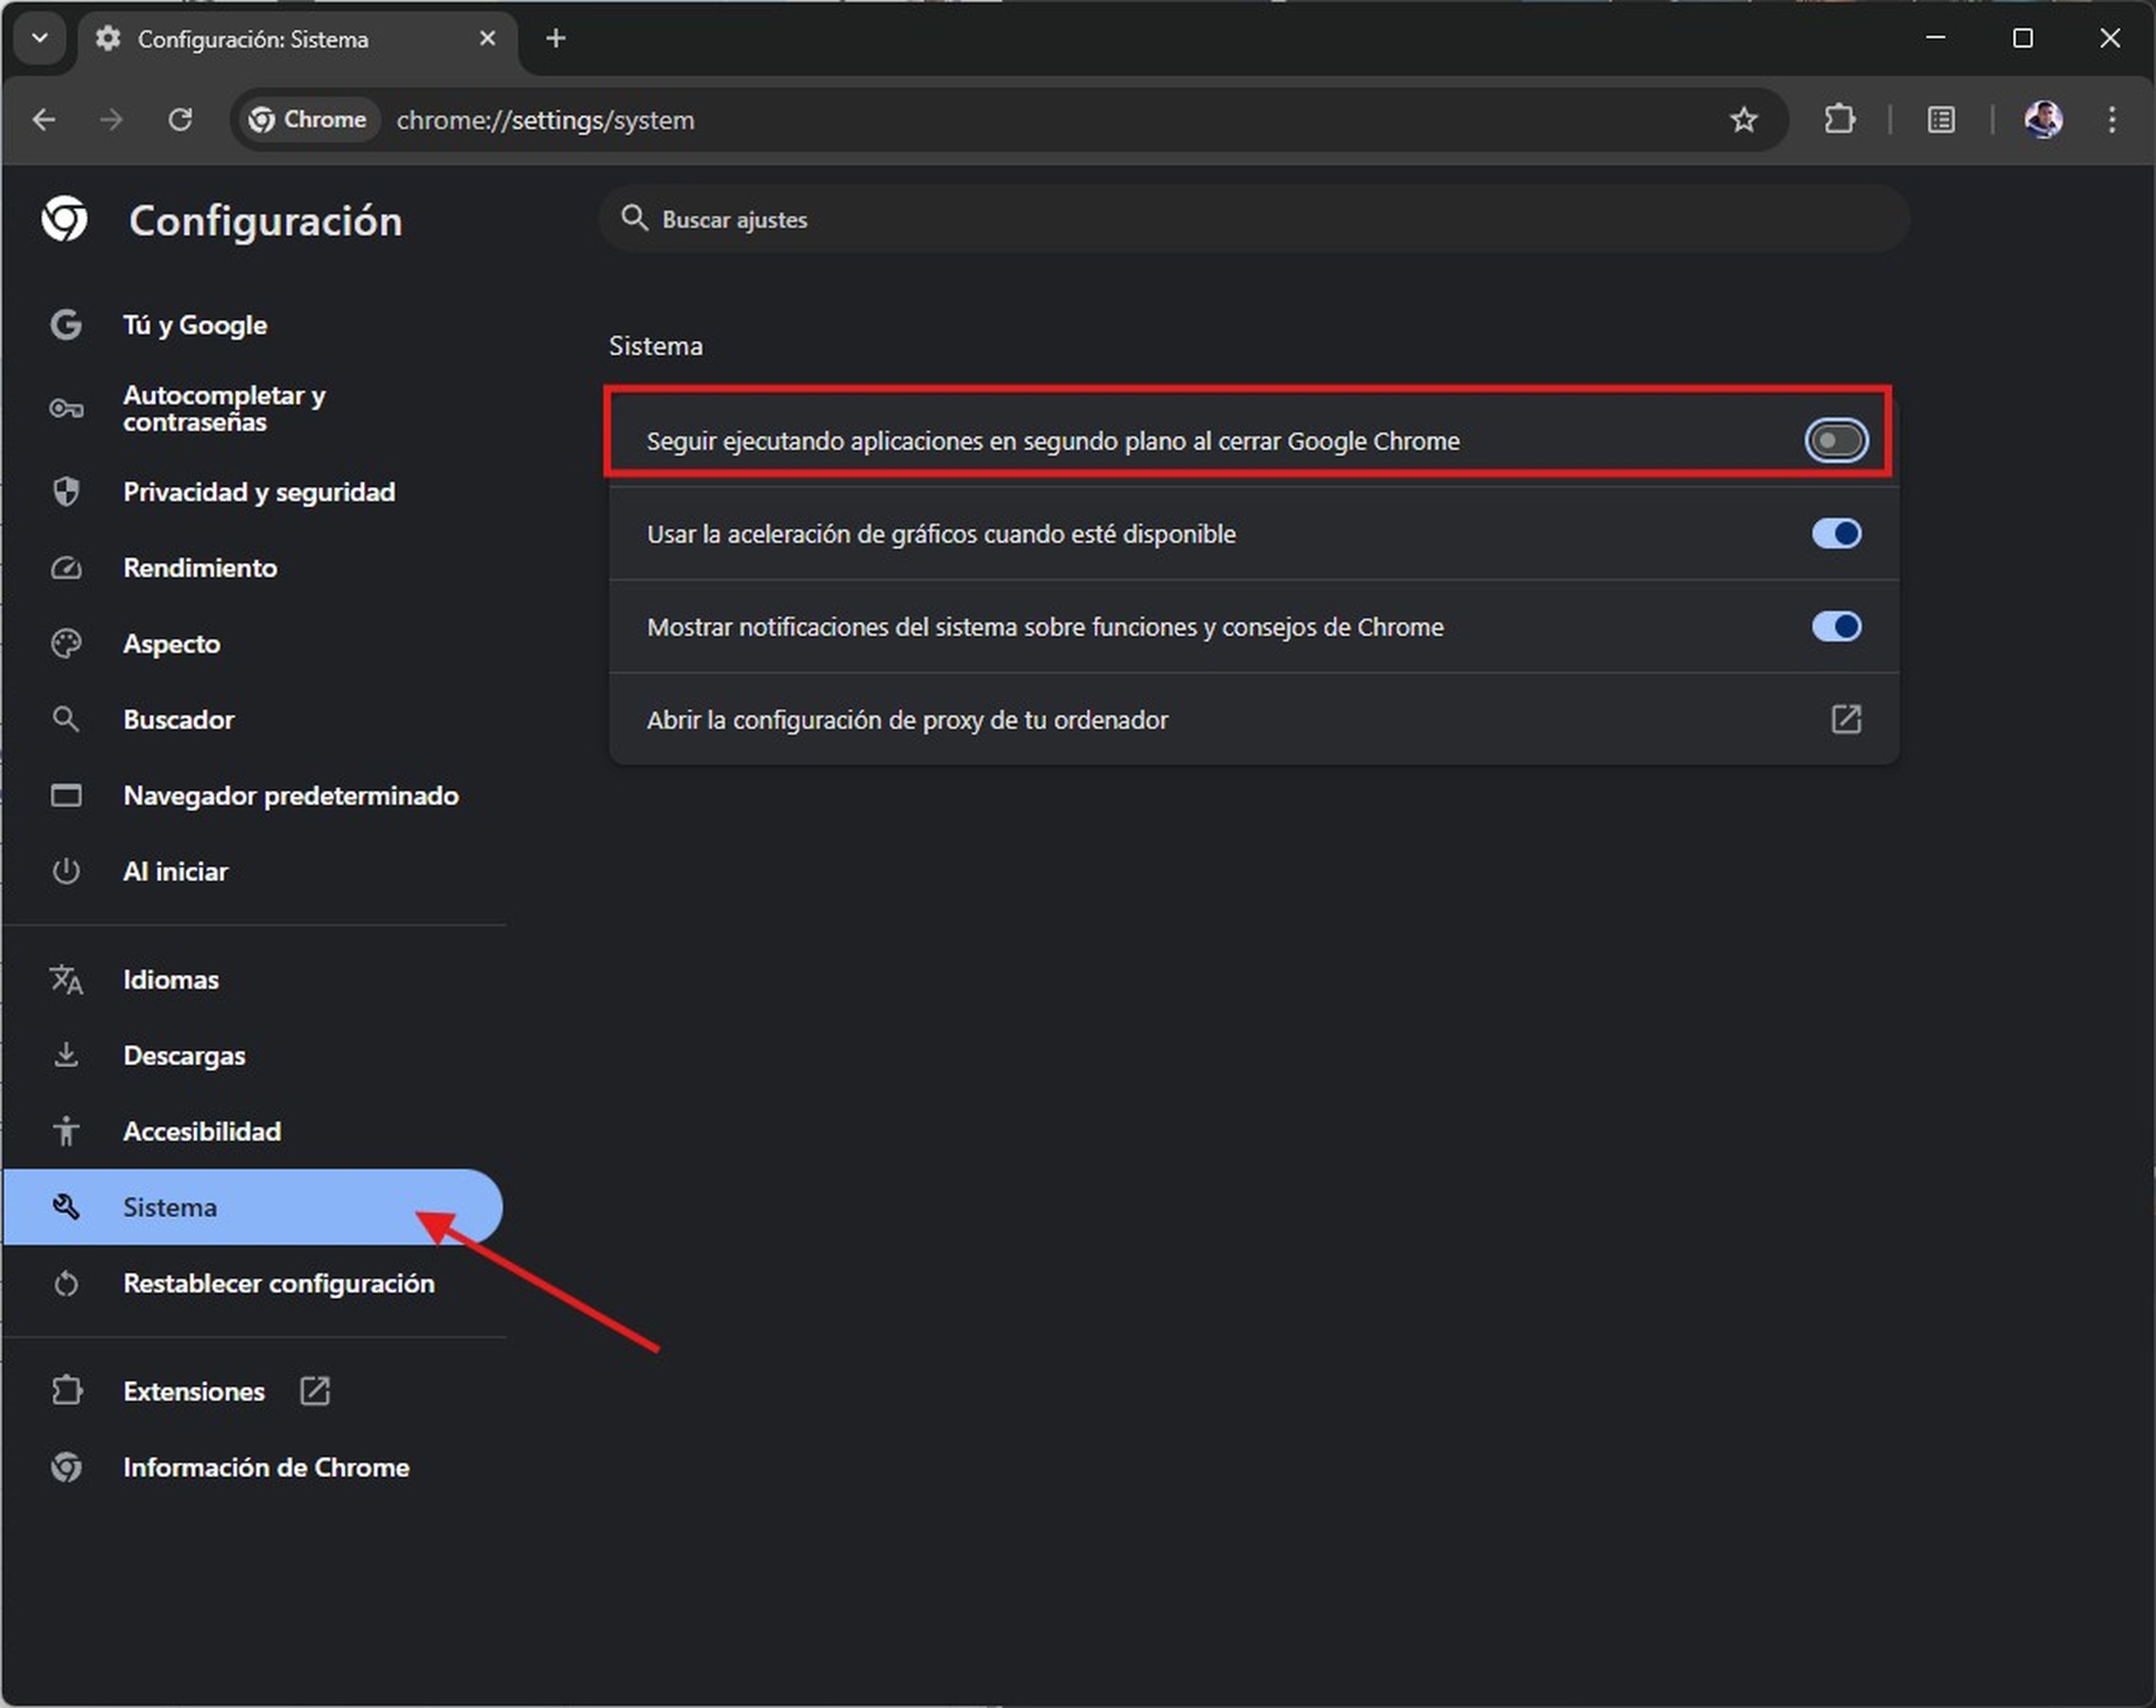Click the forward navigation arrow
Screen dimensions: 2156x1708
click(111, 120)
